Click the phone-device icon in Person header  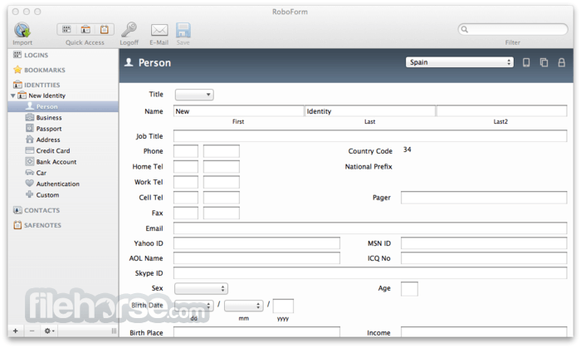pyautogui.click(x=526, y=62)
